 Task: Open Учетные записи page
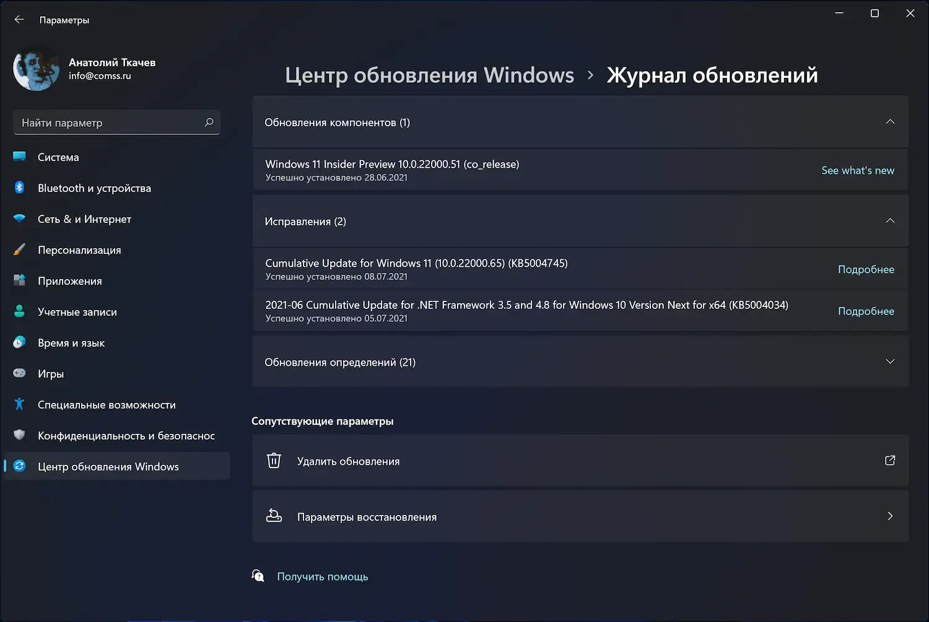[116, 311]
